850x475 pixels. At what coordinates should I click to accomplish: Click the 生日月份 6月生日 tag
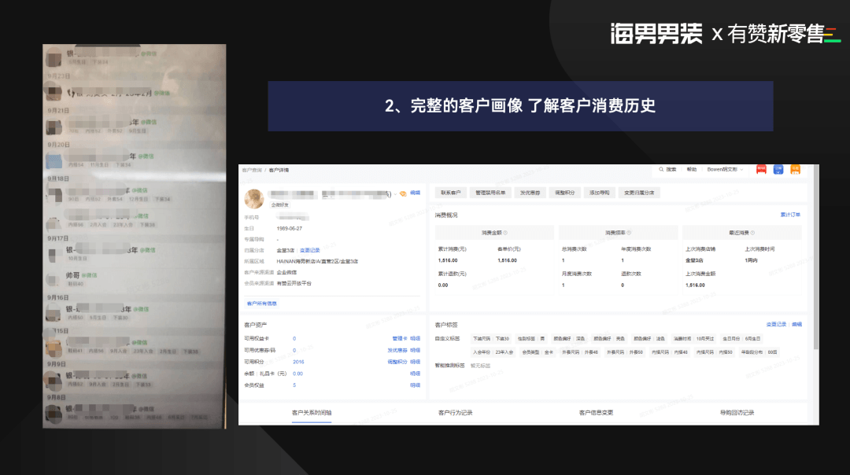coord(741,338)
